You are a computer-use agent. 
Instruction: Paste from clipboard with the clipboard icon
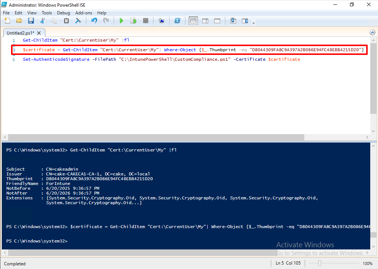(66, 21)
